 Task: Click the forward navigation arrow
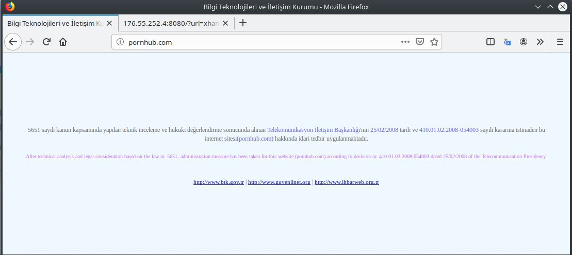coord(30,42)
